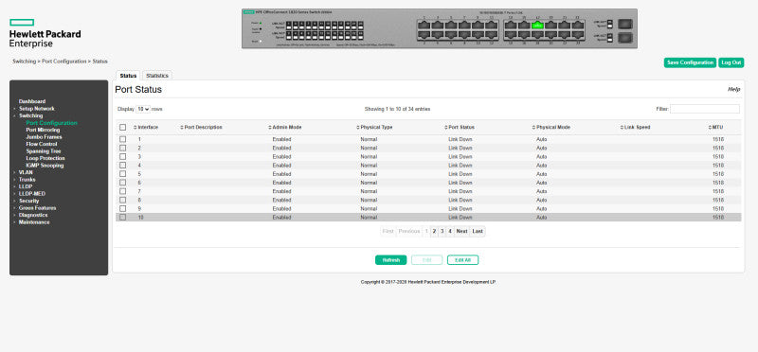The height and width of the screenshot is (352, 758).
Task: Click port 1 on the switch front panel
Action: [424, 26]
